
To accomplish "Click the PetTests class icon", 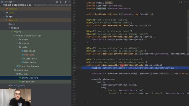I will point(22,55).
